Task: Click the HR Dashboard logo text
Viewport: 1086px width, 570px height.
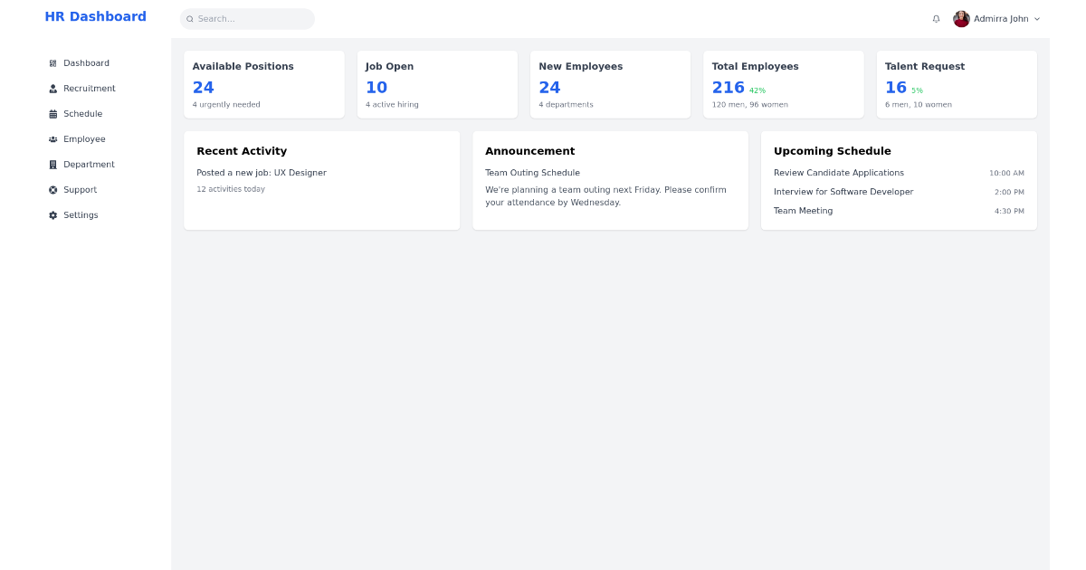Action: coord(95,15)
